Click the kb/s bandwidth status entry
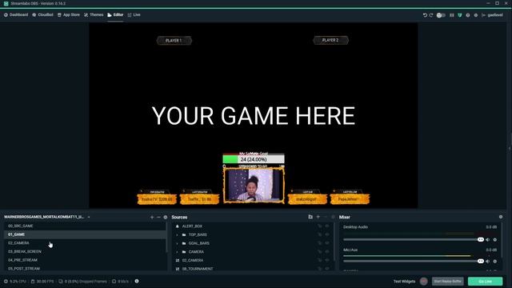 pyautogui.click(x=120, y=281)
